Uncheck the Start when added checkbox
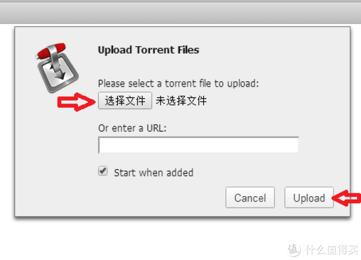Image resolution: width=361 pixels, height=260 pixels. (x=103, y=171)
